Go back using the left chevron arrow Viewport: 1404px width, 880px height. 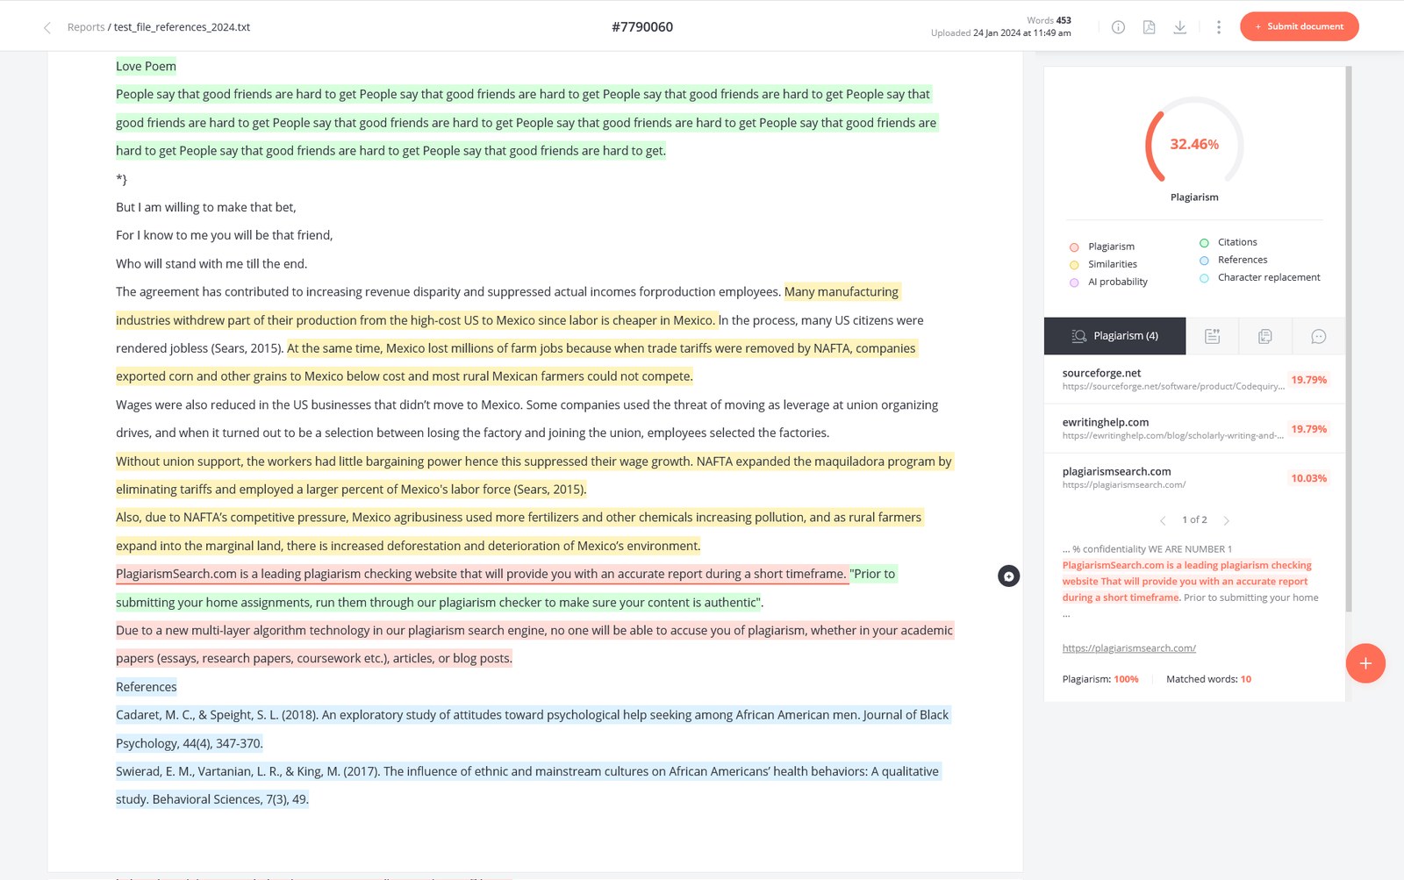click(47, 27)
